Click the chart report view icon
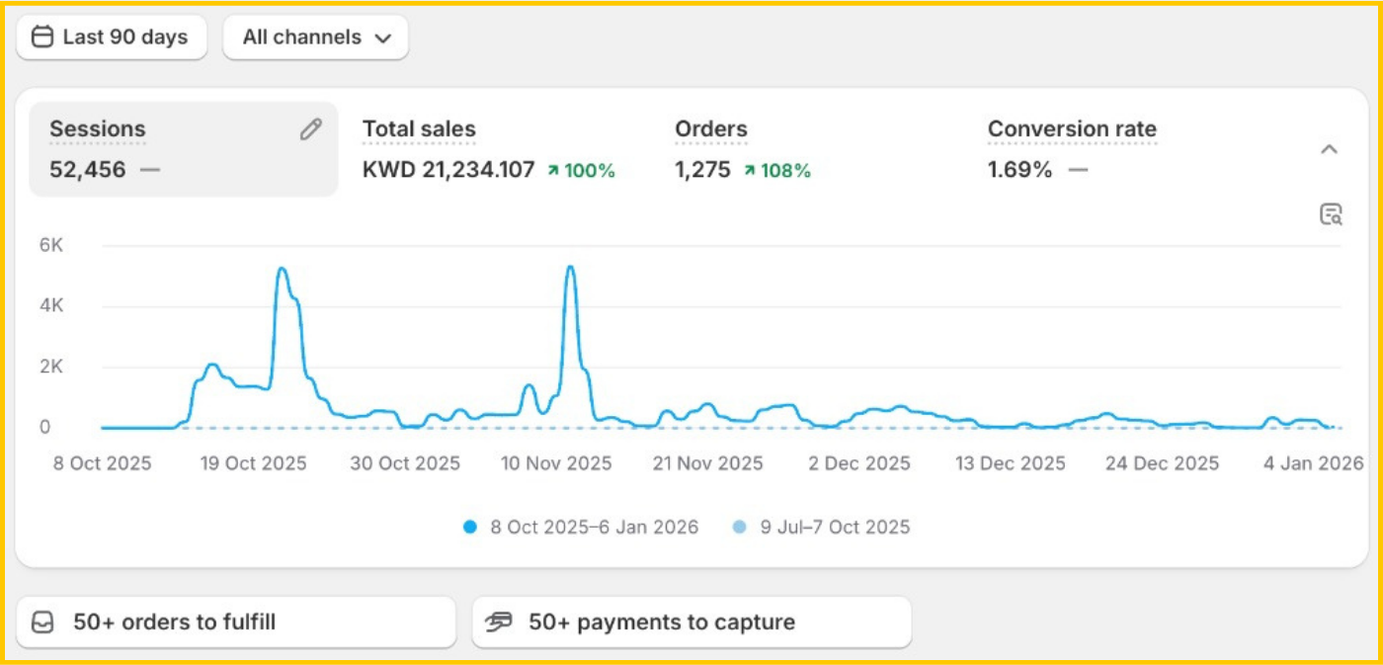Screen dimensions: 1383x665 (x=1331, y=214)
